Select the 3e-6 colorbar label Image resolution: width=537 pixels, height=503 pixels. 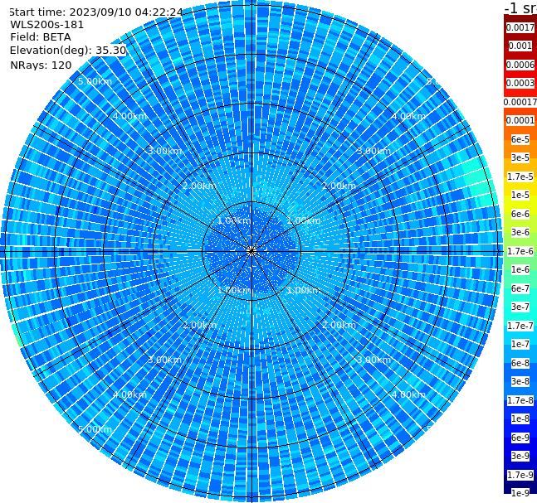click(x=520, y=232)
